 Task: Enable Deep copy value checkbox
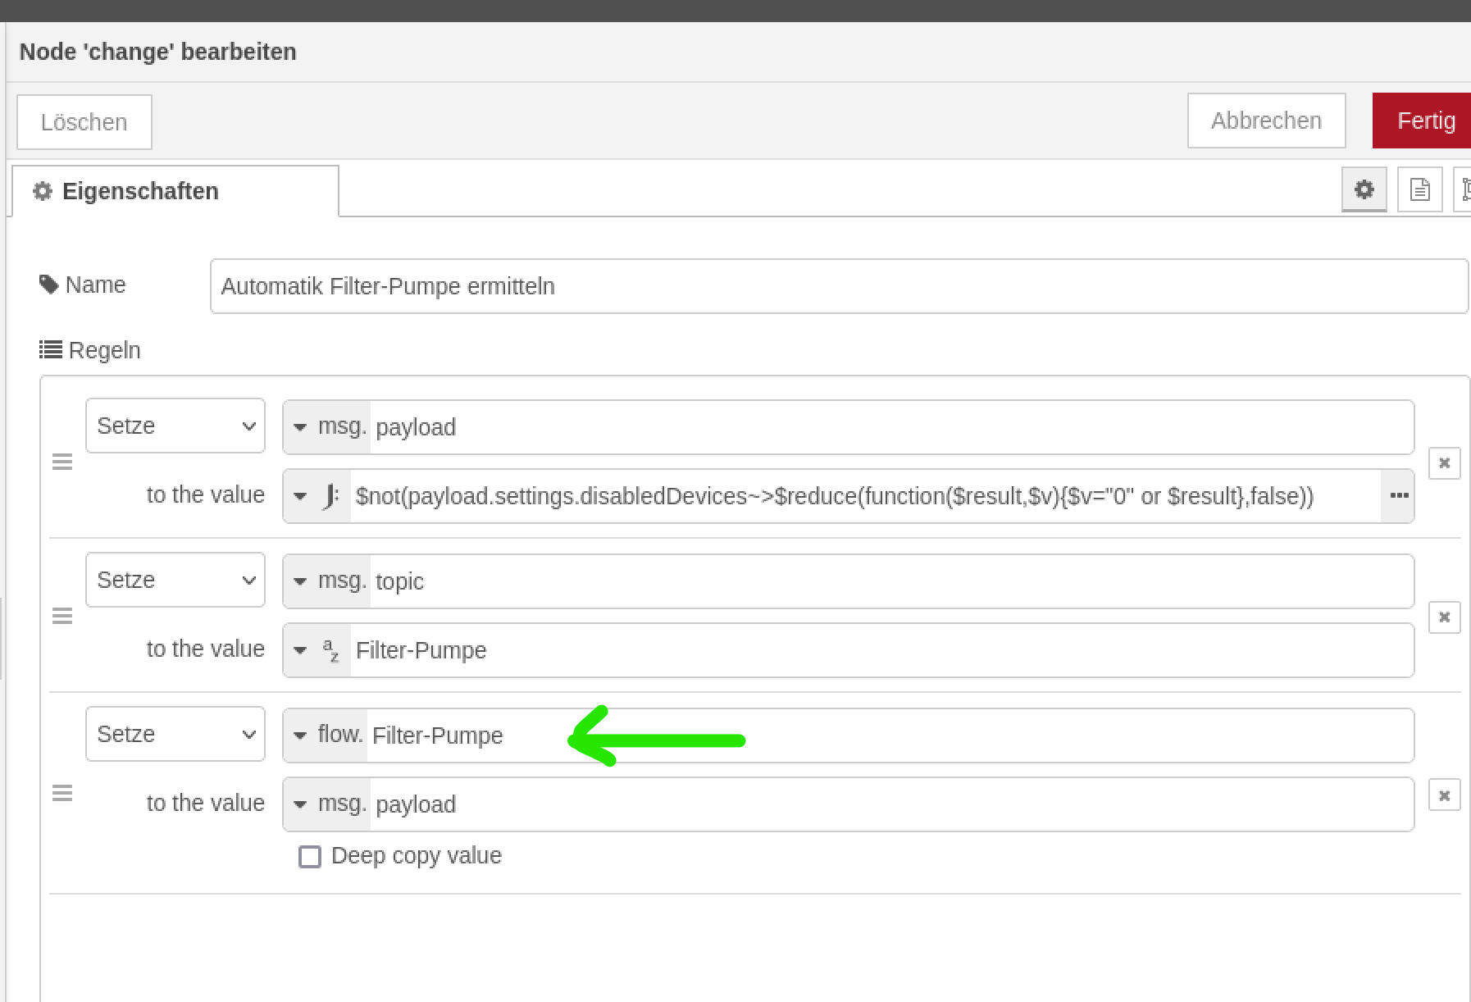pos(310,856)
